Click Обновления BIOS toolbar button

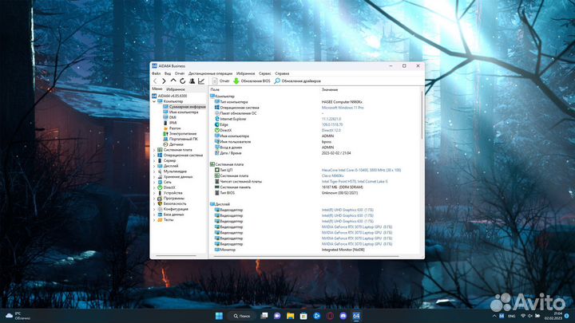(x=252, y=81)
